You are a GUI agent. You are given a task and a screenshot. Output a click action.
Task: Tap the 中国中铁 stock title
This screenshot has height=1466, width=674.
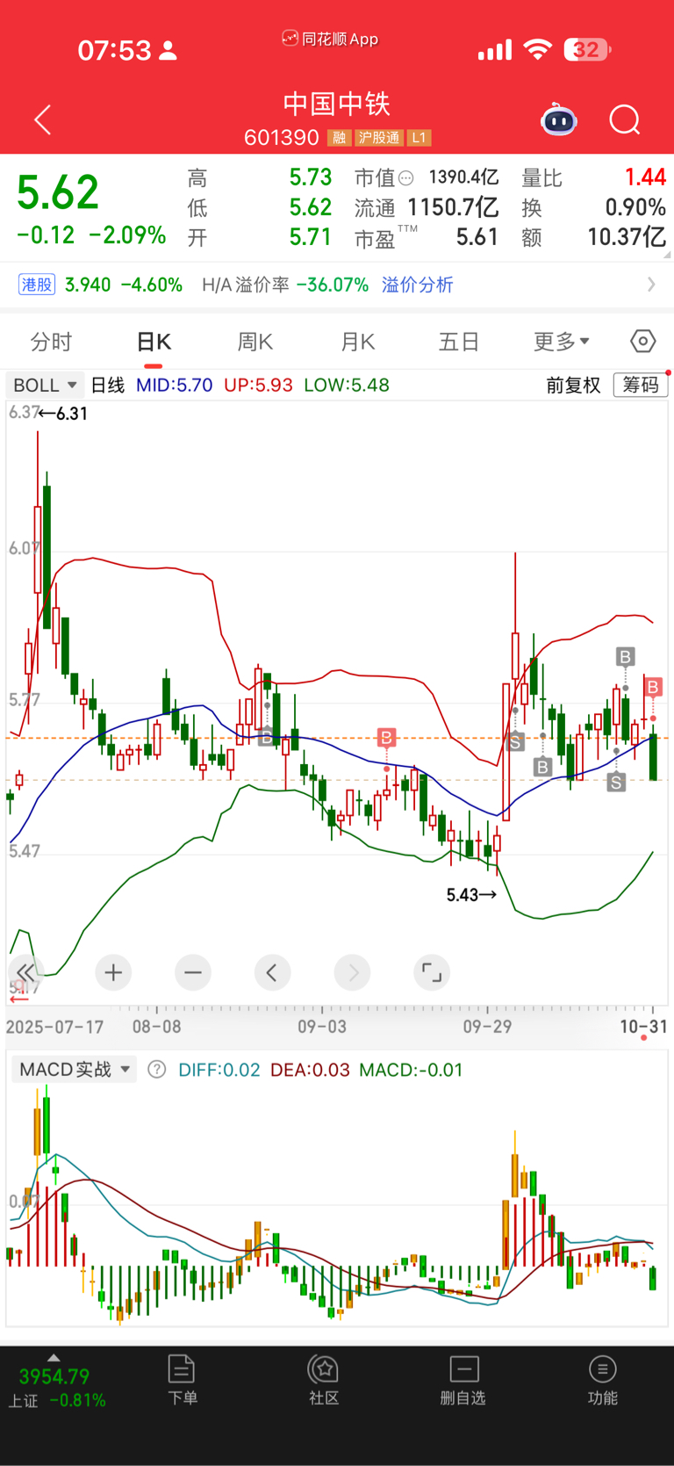(336, 104)
